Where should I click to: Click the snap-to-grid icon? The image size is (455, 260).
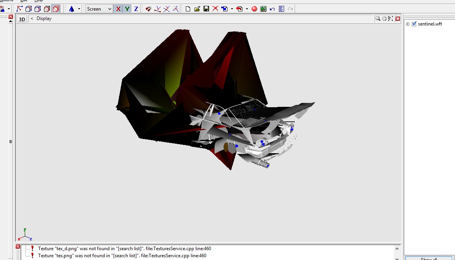(x=176, y=9)
